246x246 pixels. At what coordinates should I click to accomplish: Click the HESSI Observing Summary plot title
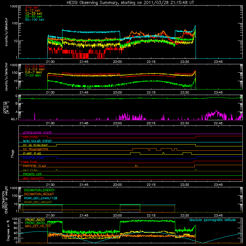(130, 3)
